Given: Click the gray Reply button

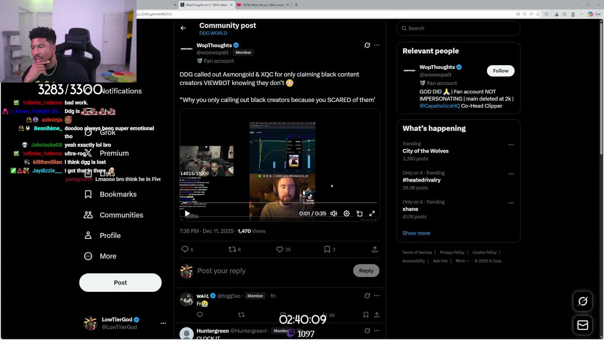Looking at the screenshot, I should coord(366,271).
